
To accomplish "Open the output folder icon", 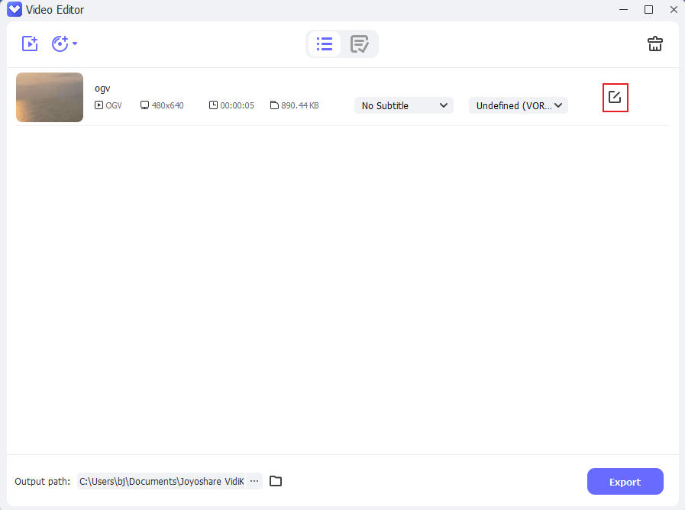I will [x=276, y=481].
